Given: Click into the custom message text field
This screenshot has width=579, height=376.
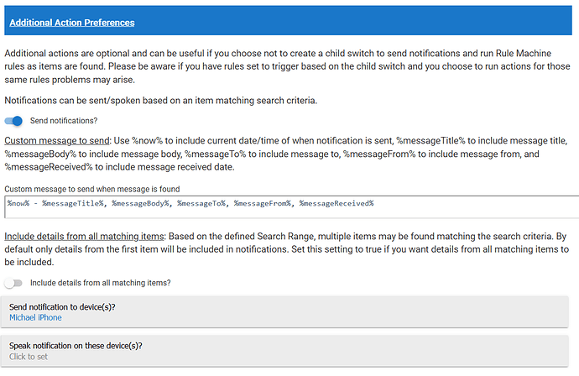Looking at the screenshot, I should pyautogui.click(x=470, y=206).
